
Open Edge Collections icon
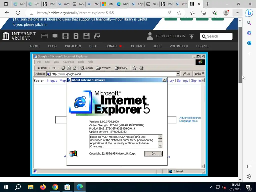pyautogui.click(x=203, y=13)
